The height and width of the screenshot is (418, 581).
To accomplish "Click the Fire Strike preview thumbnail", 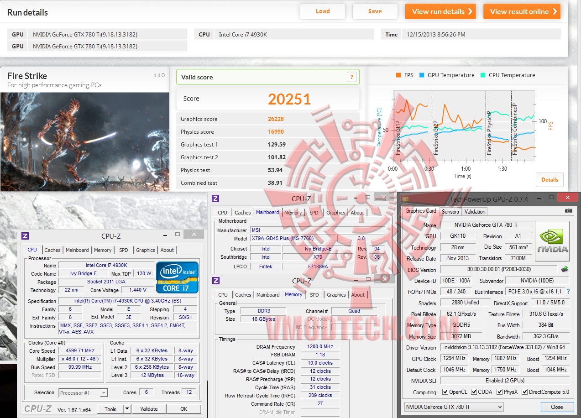I will click(x=85, y=141).
